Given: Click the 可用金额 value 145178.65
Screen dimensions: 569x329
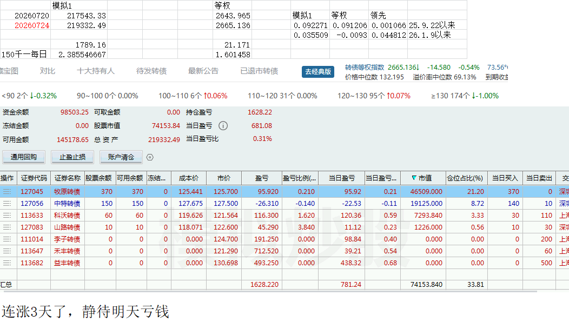Looking at the screenshot, I should 72,140.
